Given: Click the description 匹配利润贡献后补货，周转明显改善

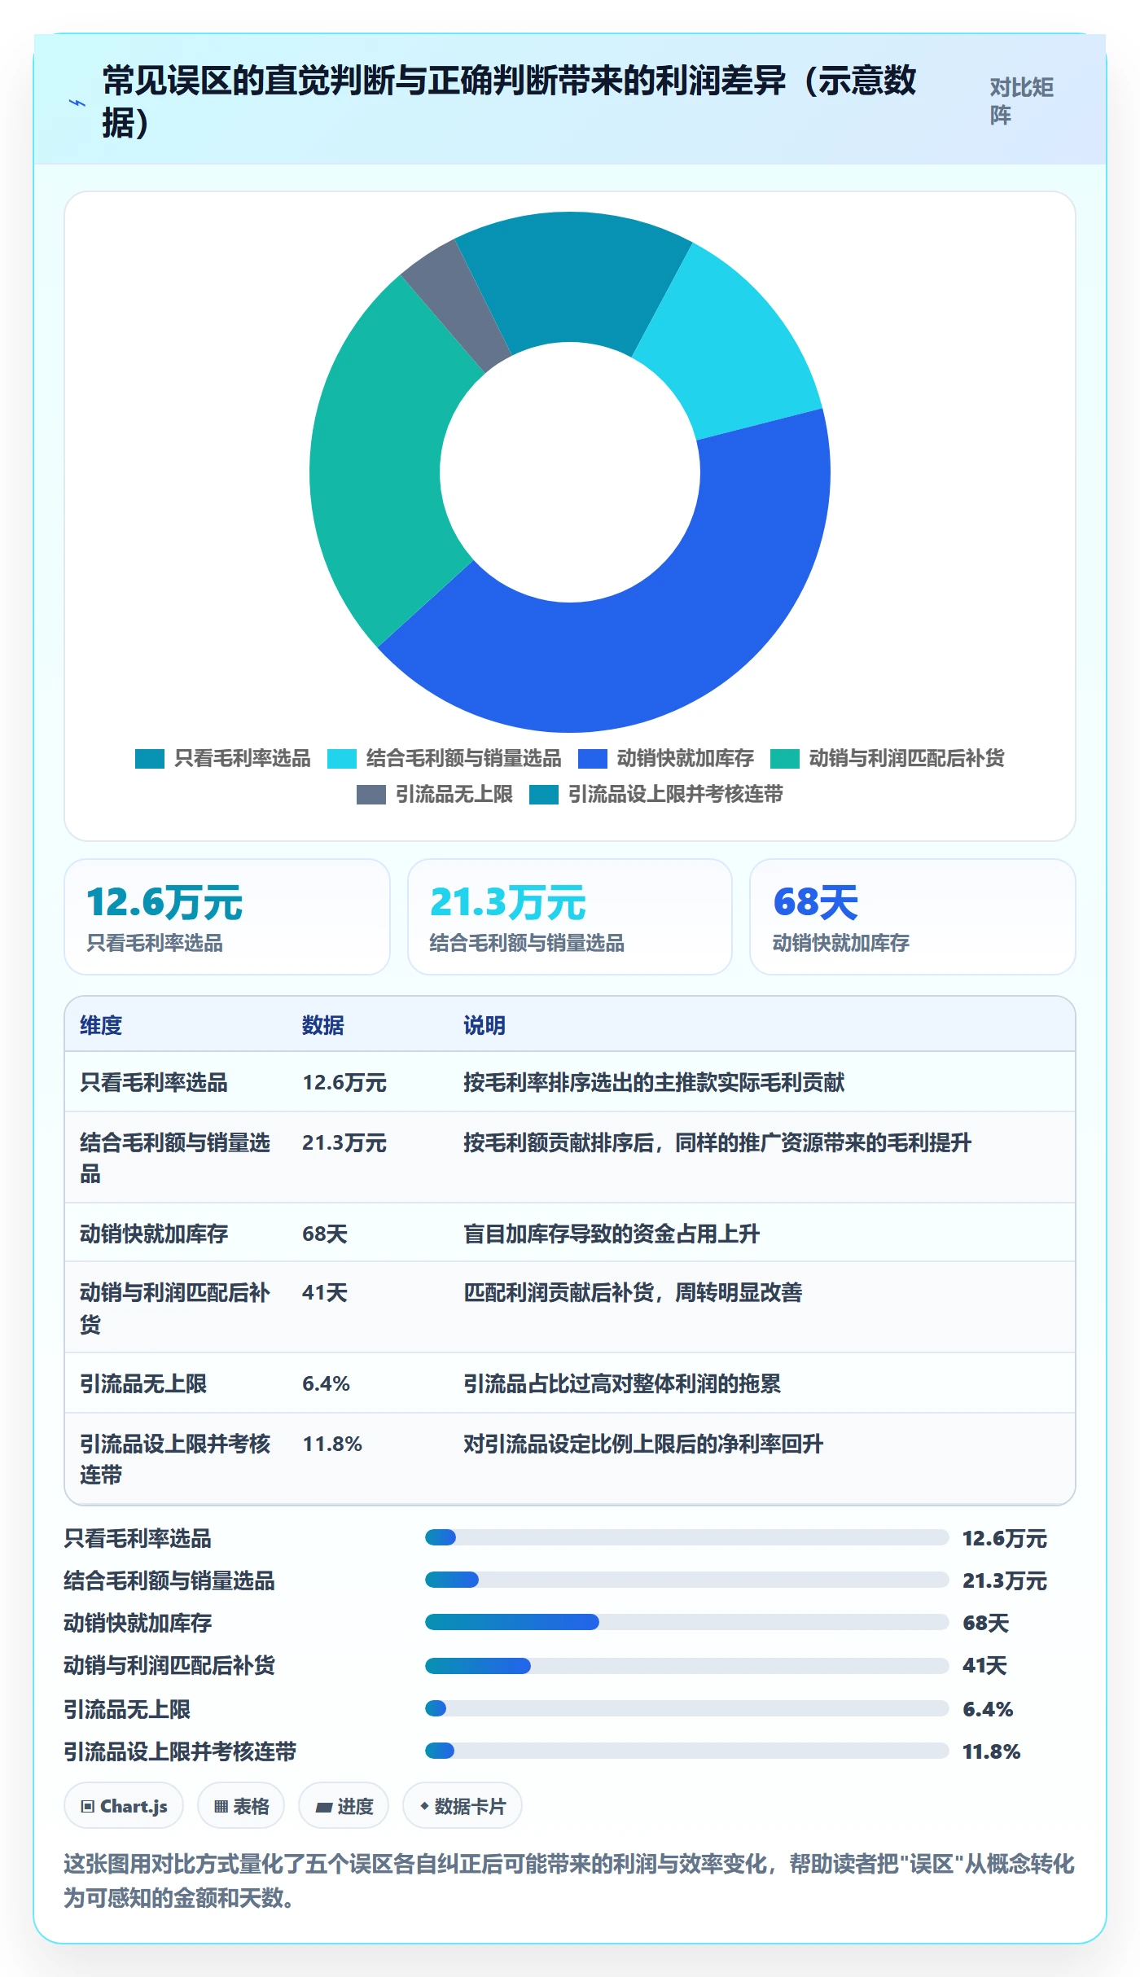Looking at the screenshot, I should tap(633, 1292).
